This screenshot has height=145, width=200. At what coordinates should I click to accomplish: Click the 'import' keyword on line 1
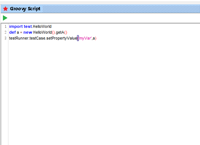[16, 26]
